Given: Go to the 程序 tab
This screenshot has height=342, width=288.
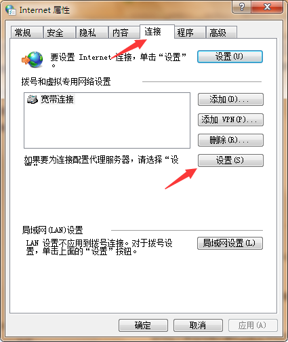Looking at the screenshot, I should pos(190,33).
